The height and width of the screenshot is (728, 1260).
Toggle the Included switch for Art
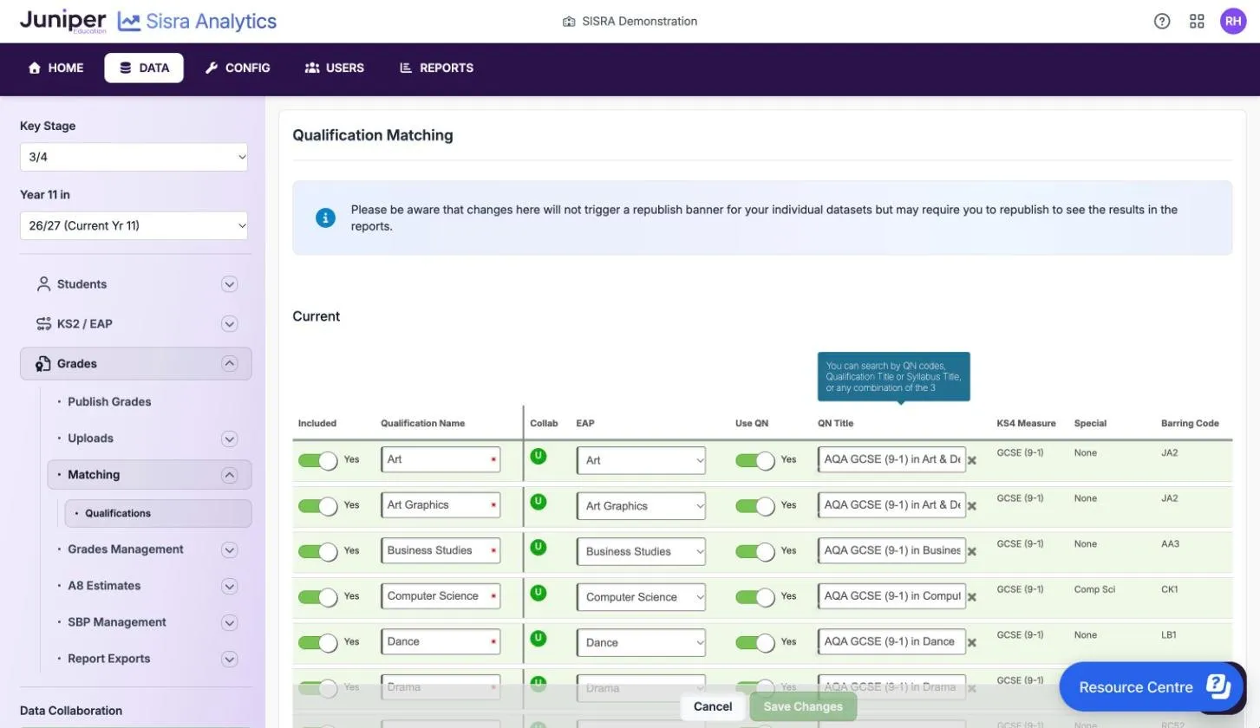pos(317,460)
